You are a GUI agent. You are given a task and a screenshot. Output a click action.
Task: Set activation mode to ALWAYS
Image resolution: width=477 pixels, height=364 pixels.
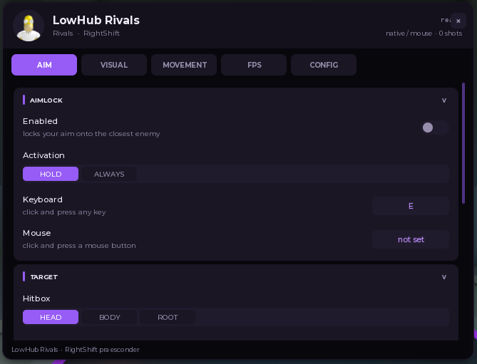point(109,174)
